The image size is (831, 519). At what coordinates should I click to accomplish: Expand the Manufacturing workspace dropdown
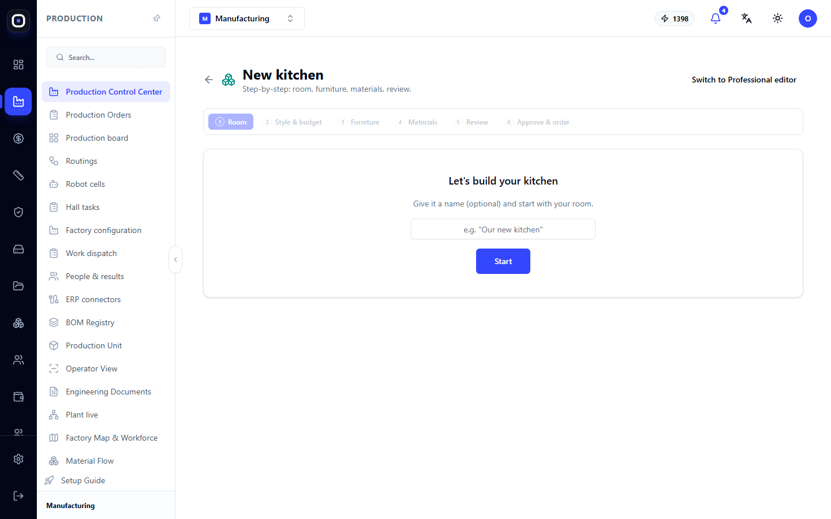click(x=247, y=18)
